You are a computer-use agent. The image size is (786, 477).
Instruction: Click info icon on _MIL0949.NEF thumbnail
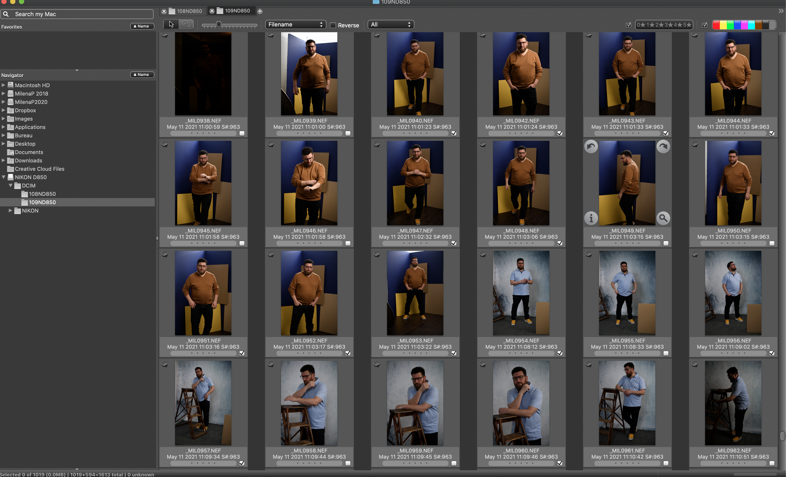(x=591, y=218)
